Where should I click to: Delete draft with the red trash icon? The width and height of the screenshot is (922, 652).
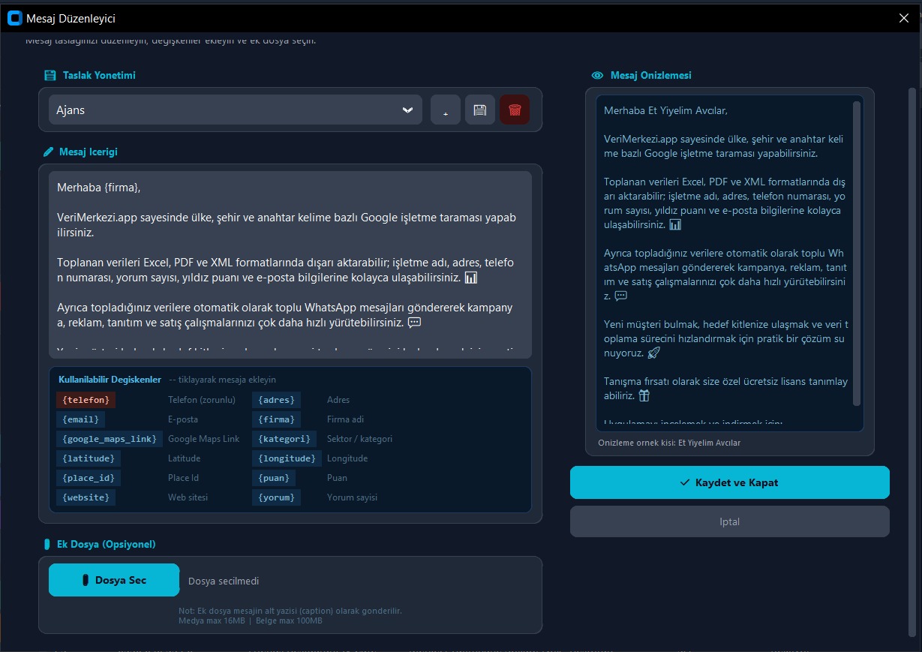515,110
